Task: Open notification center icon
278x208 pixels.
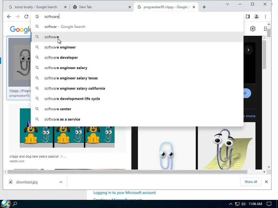Action: [269, 204]
